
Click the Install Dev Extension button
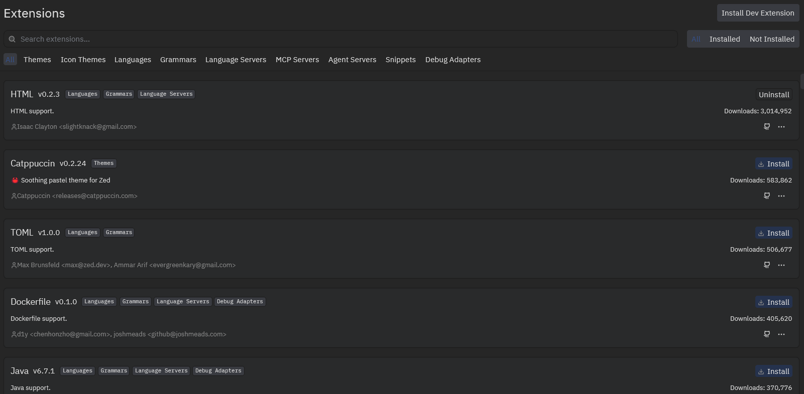point(757,13)
